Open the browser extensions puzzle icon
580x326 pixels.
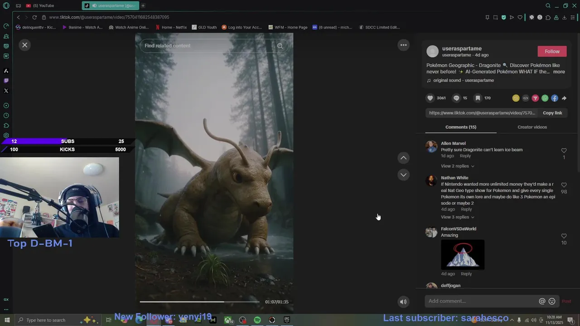coord(548,17)
